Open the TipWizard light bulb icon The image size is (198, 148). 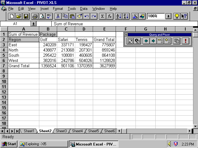tap(177, 16)
